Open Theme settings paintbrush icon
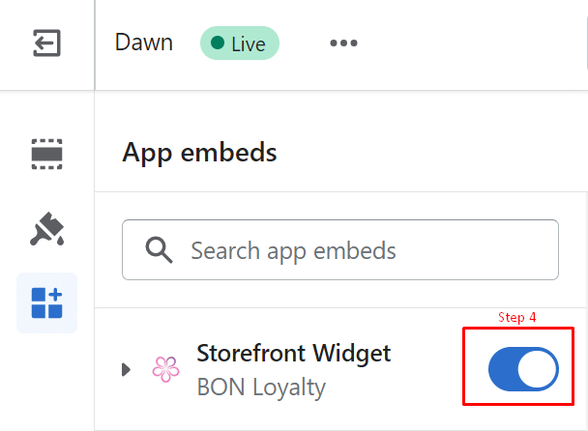Screen dimensions: 588x431 (46, 229)
